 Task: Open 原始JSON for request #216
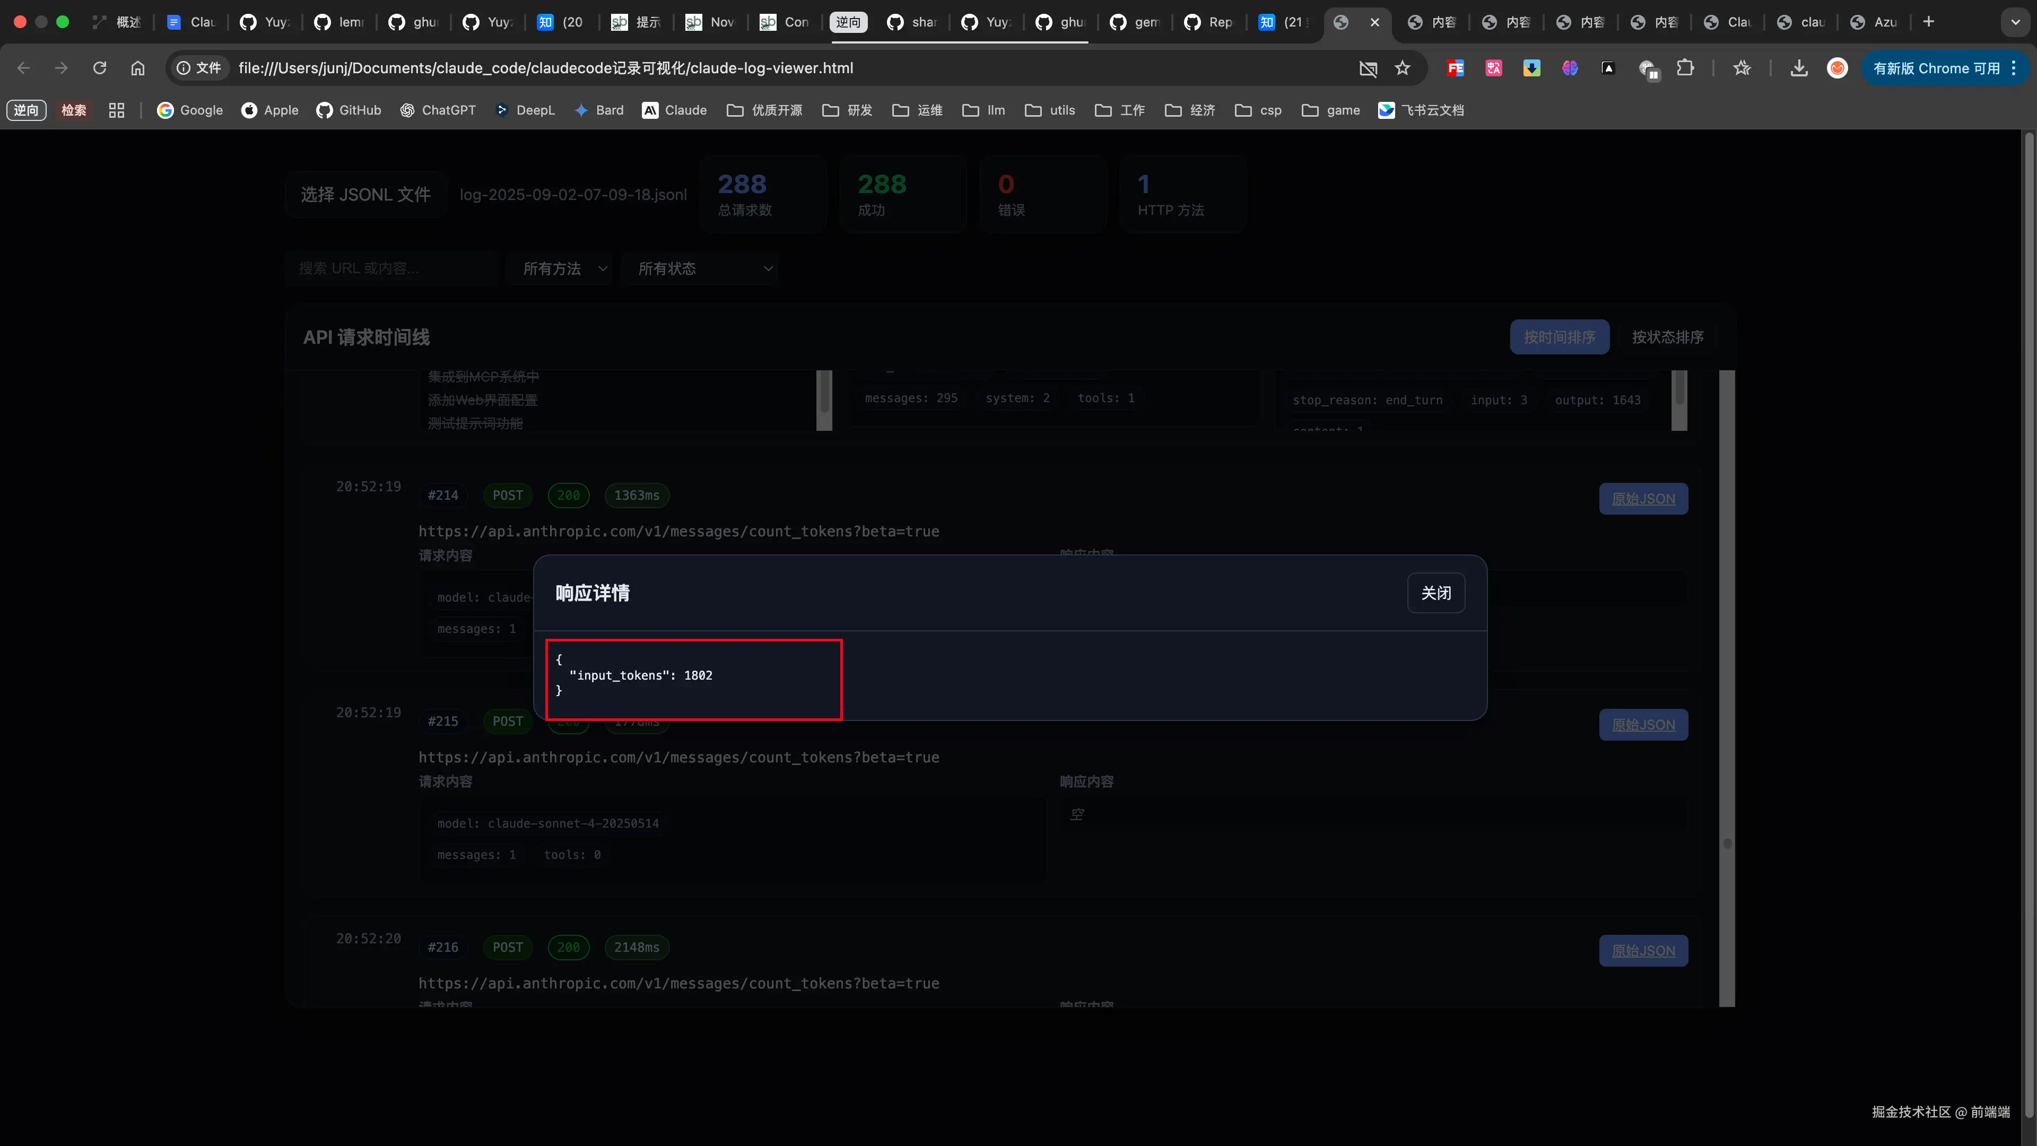click(1643, 951)
